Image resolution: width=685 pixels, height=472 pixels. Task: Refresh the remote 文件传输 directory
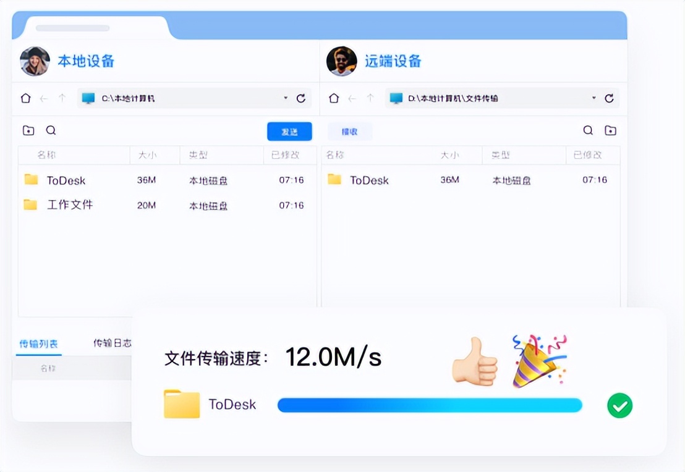[610, 98]
